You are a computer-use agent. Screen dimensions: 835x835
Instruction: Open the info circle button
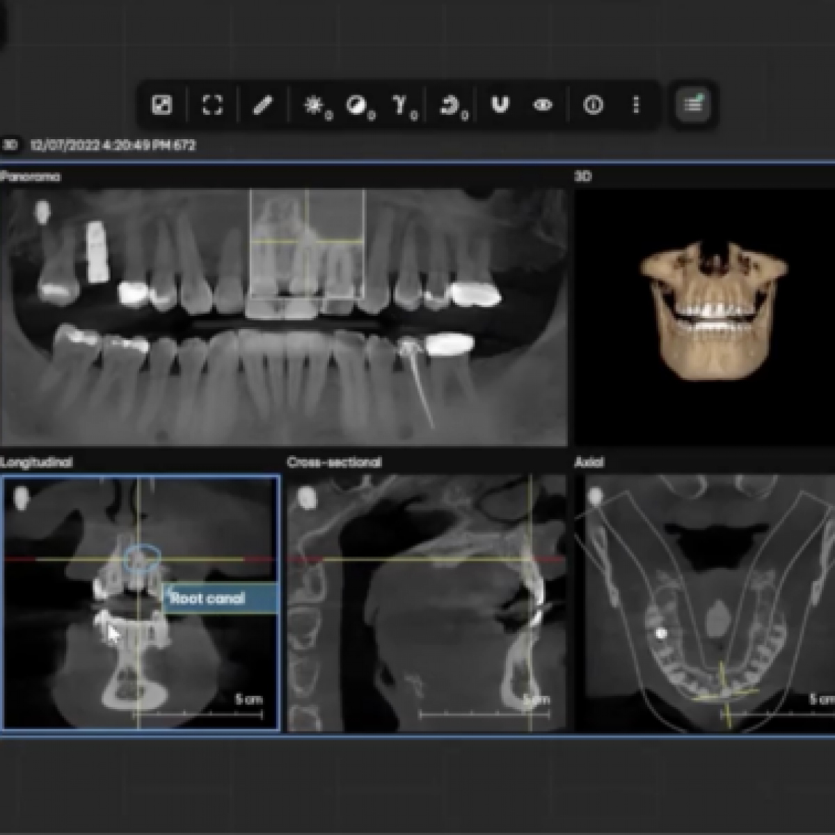coord(593,105)
